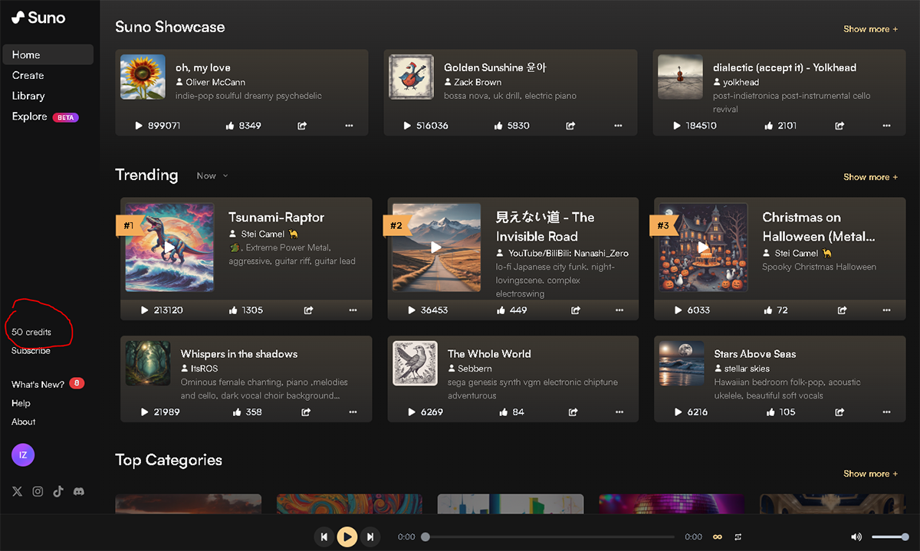Open the IZ user avatar menu
920x551 pixels.
pyautogui.click(x=23, y=455)
